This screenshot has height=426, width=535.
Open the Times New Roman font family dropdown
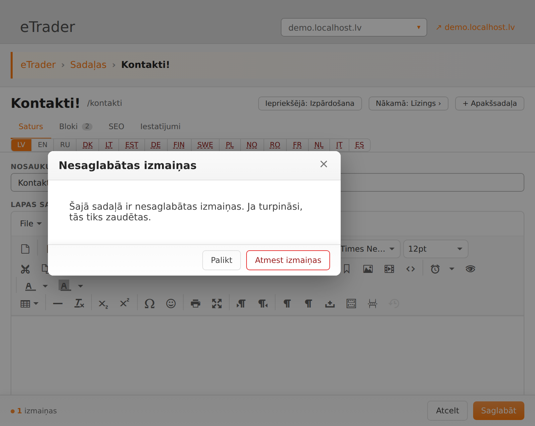(x=370, y=249)
